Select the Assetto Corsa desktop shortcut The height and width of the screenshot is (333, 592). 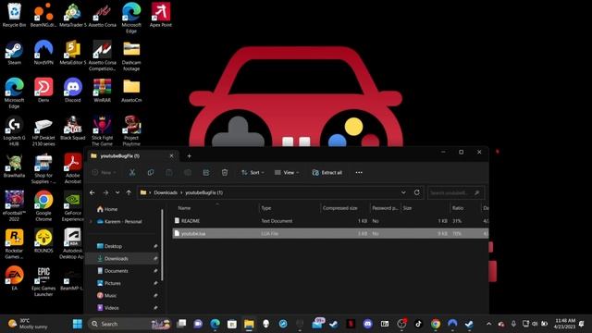tap(103, 15)
